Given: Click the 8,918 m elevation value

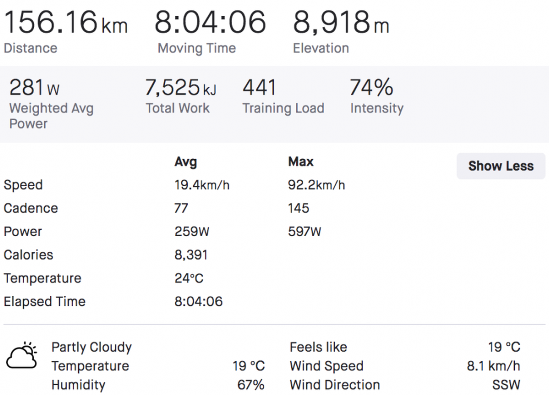Looking at the screenshot, I should tap(341, 23).
